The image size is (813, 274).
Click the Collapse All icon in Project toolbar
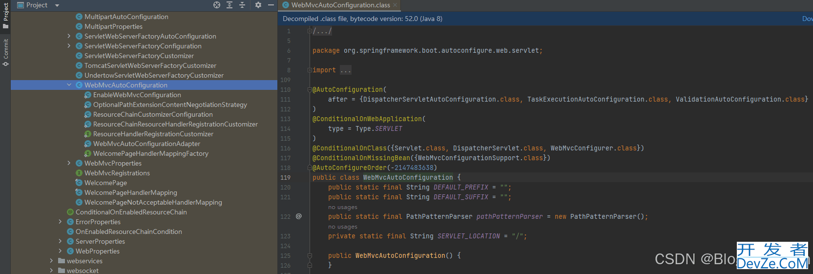pyautogui.click(x=242, y=5)
